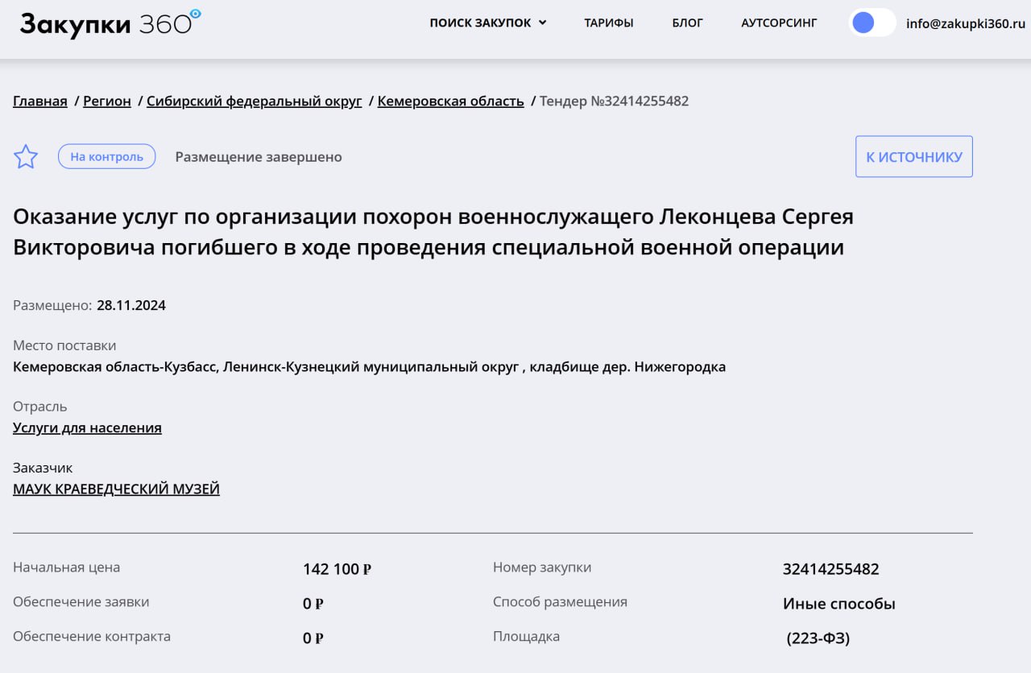The image size is (1031, 673).
Task: Expand the ПОИСК ЗАКУПОК dropdown menu
Action: click(x=487, y=23)
